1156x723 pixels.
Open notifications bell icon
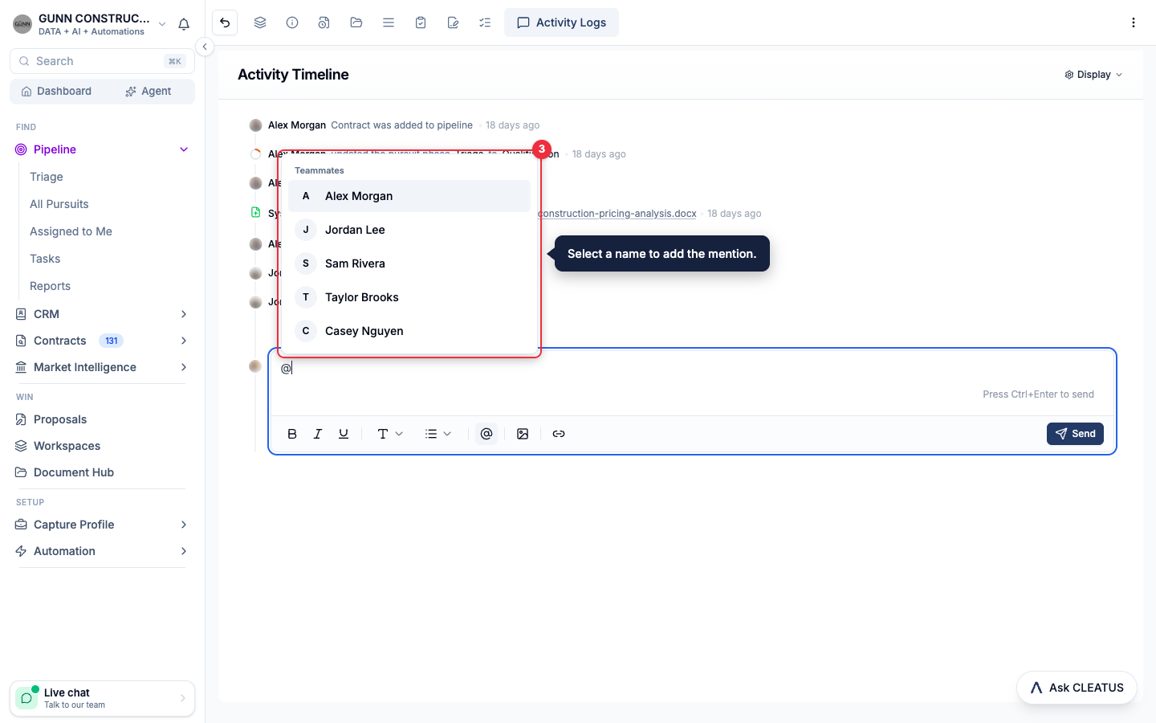[x=184, y=24]
